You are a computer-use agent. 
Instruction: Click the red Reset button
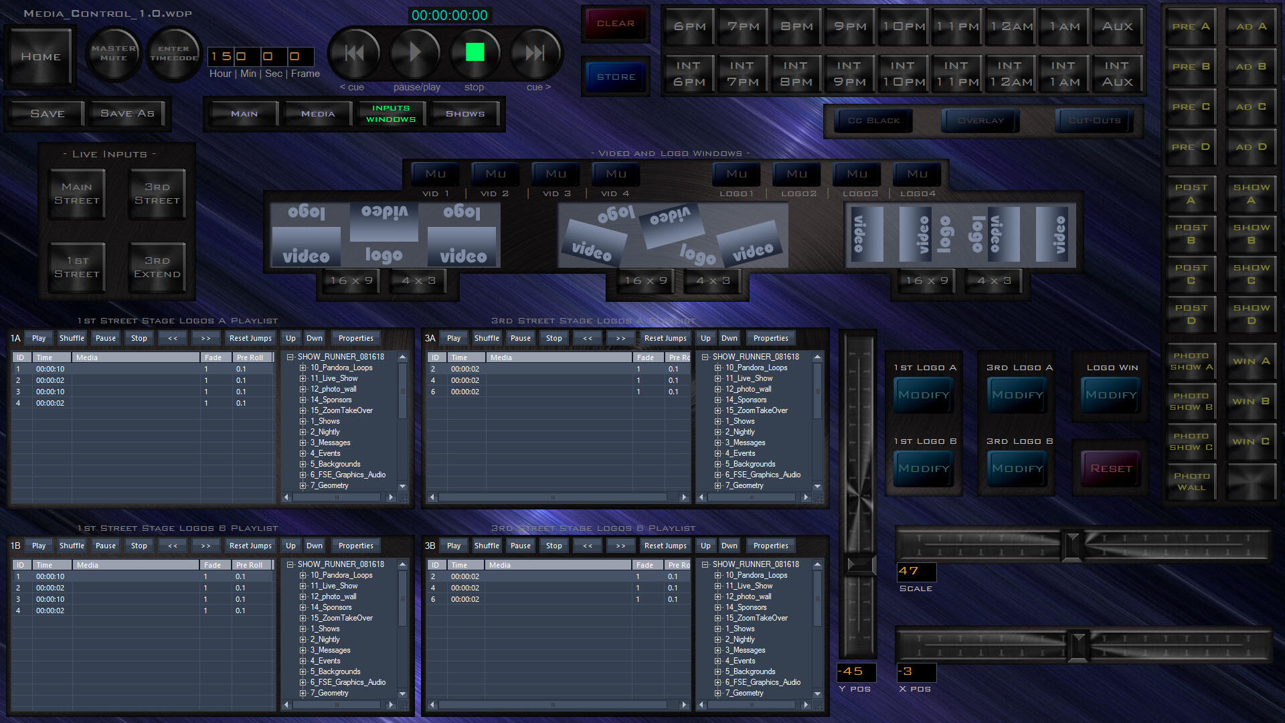[1111, 469]
